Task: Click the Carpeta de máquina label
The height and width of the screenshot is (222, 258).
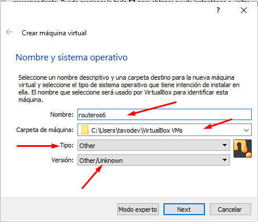Action: pyautogui.click(x=45, y=130)
